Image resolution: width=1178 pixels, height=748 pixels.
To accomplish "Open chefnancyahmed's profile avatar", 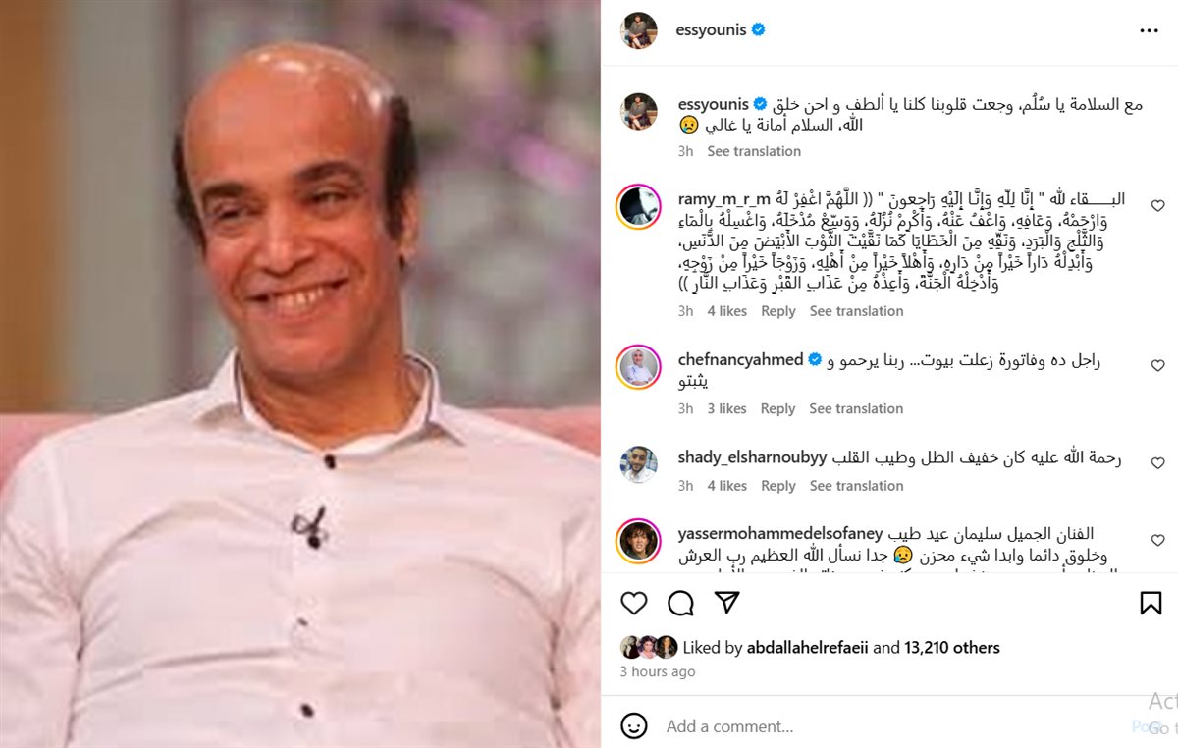I will (x=638, y=366).
